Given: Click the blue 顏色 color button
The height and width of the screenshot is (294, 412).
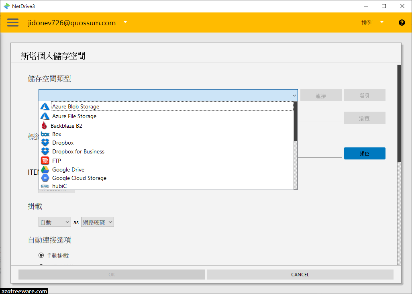Looking at the screenshot, I should [365, 153].
